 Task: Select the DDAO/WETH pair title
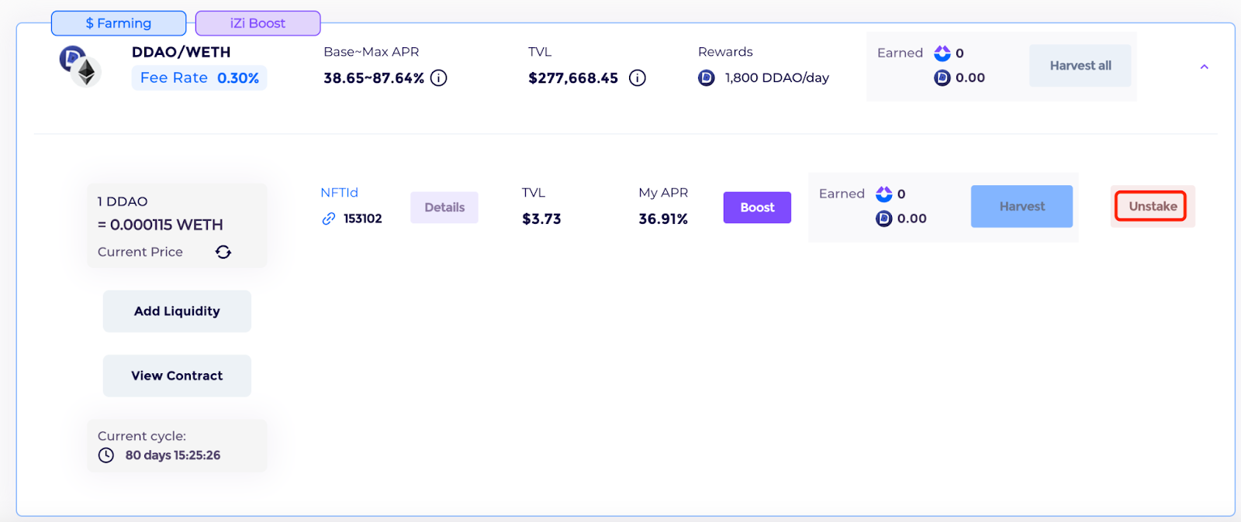pyautogui.click(x=181, y=52)
